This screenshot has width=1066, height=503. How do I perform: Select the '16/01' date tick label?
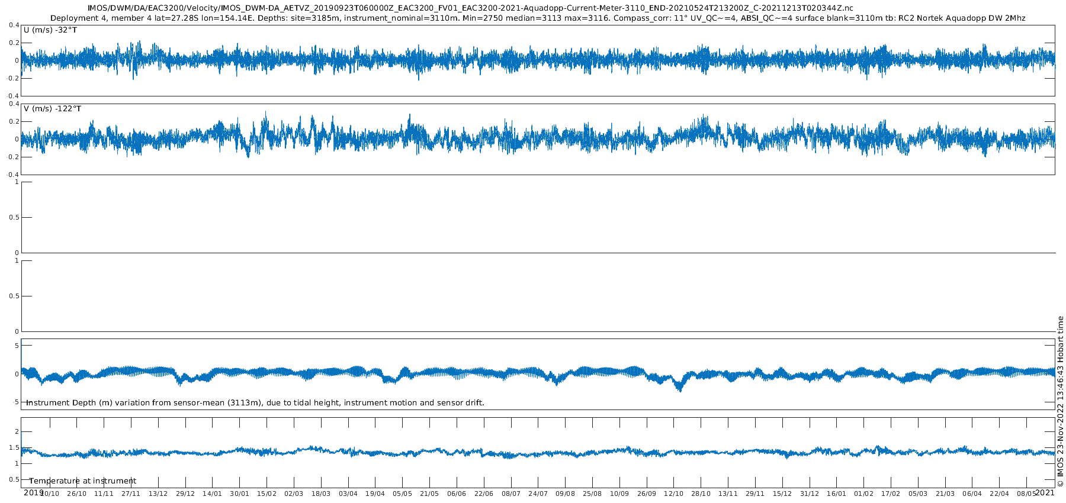coord(837,494)
